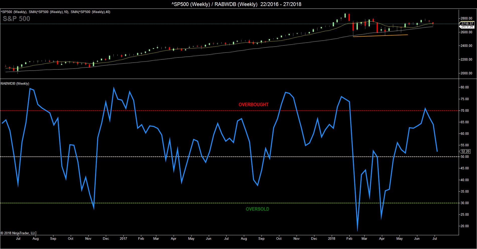Click the 40.00 indicator axis label

coord(465,180)
